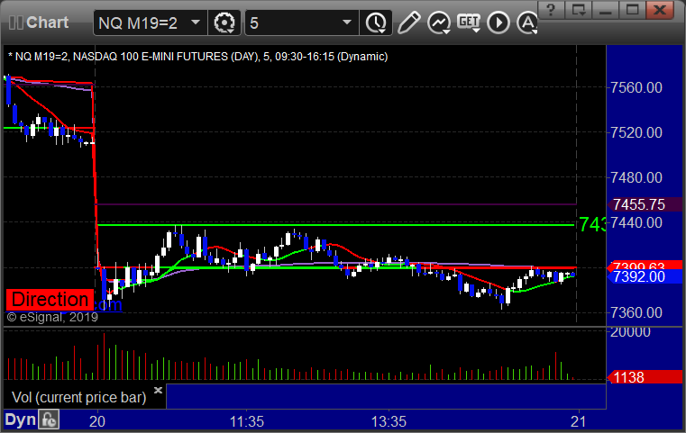Image resolution: width=686 pixels, height=433 pixels.
Task: Click the play replay icon
Action: [x=498, y=22]
